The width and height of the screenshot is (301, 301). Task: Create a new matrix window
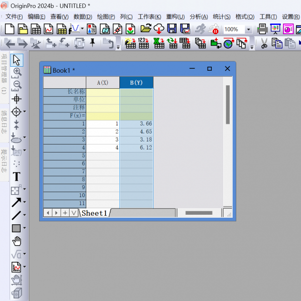(x=62, y=29)
